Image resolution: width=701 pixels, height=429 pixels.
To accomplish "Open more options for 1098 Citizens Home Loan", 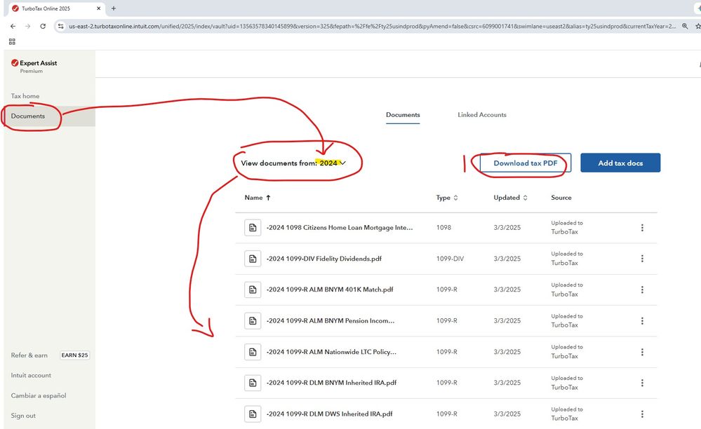I will tap(642, 228).
